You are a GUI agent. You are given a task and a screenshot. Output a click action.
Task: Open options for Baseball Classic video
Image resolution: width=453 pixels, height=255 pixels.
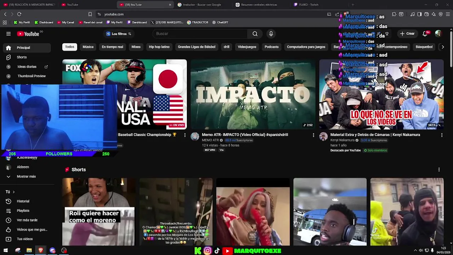pyautogui.click(x=185, y=135)
